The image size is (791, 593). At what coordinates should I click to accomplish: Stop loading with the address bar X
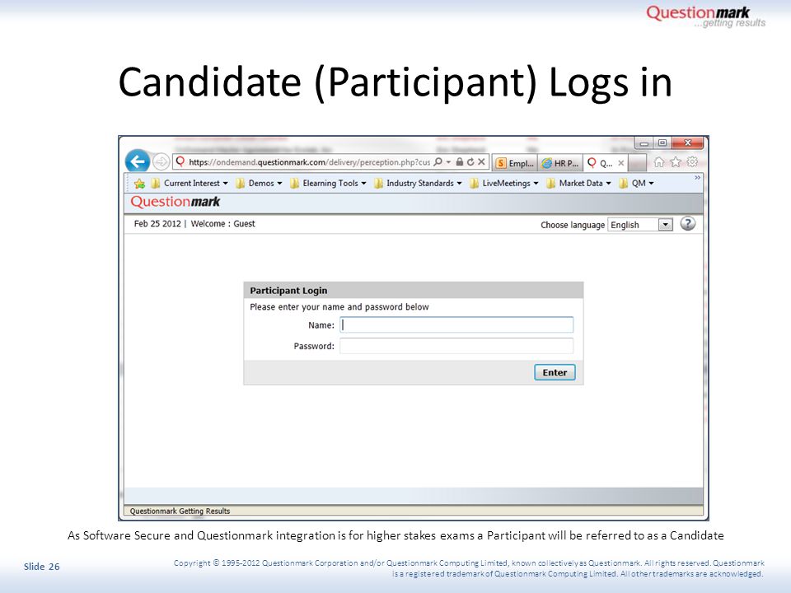481,162
